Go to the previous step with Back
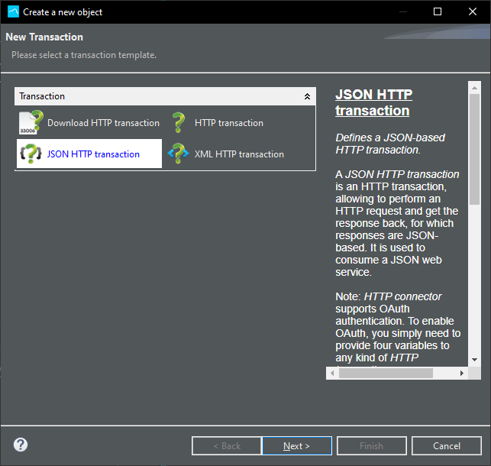The image size is (491, 466). coord(226,446)
